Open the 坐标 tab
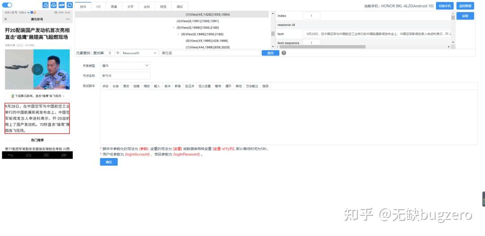The image size is (485, 236). coord(146,6)
